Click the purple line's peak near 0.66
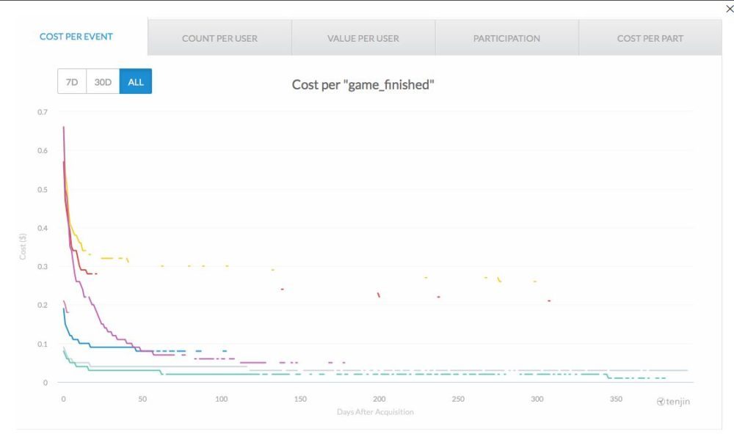This screenshot has height=442, width=734. coord(64,128)
